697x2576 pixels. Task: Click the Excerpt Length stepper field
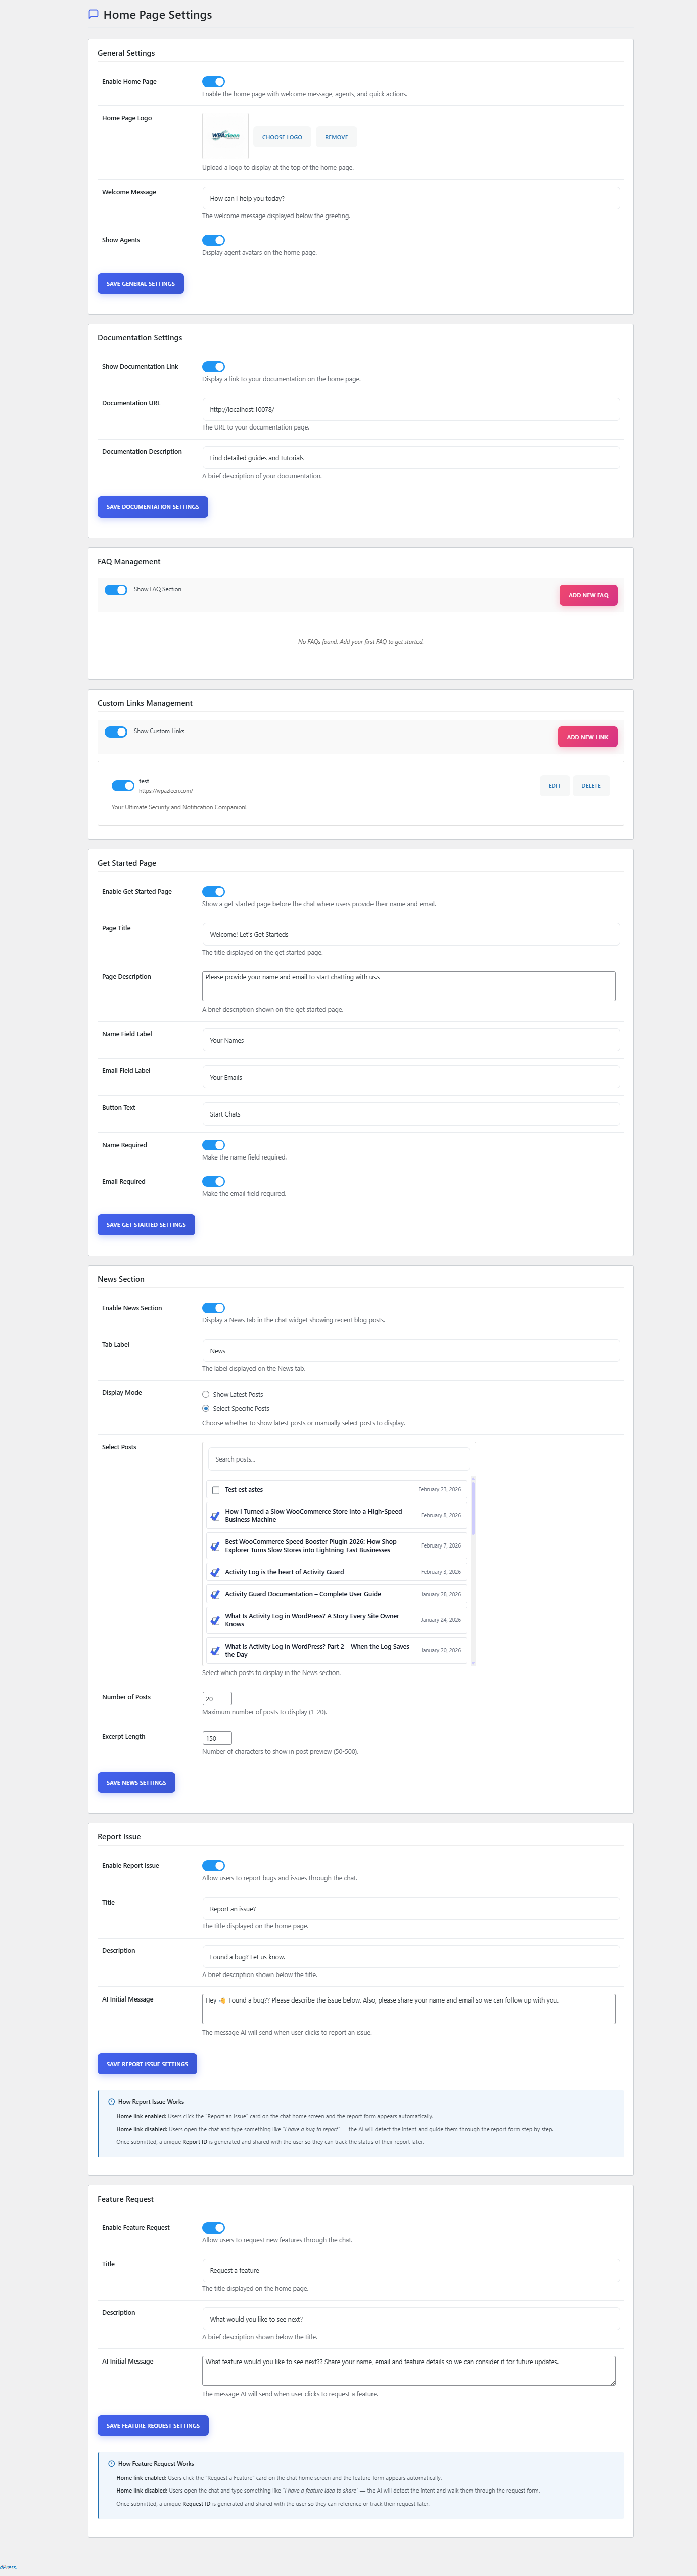[x=217, y=1738]
